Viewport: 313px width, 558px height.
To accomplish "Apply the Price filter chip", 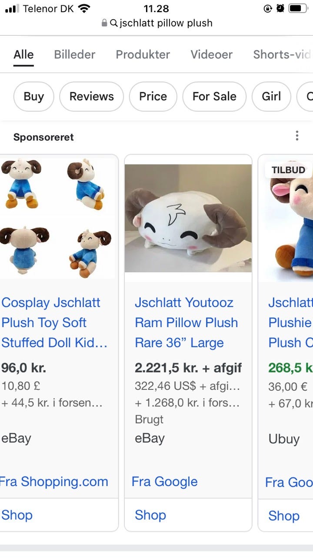I will [x=153, y=96].
